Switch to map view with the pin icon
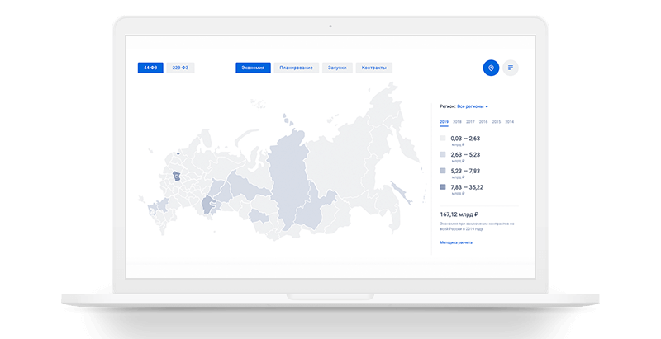The width and height of the screenshot is (661, 339). 491,68
